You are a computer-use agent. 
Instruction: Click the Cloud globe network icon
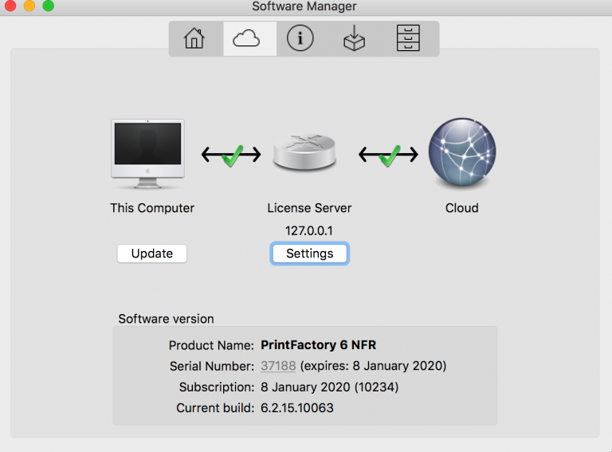tap(462, 151)
